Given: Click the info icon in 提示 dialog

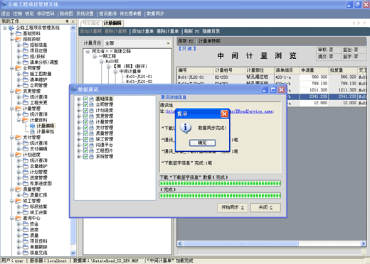Looking at the screenshot, I should (186, 128).
